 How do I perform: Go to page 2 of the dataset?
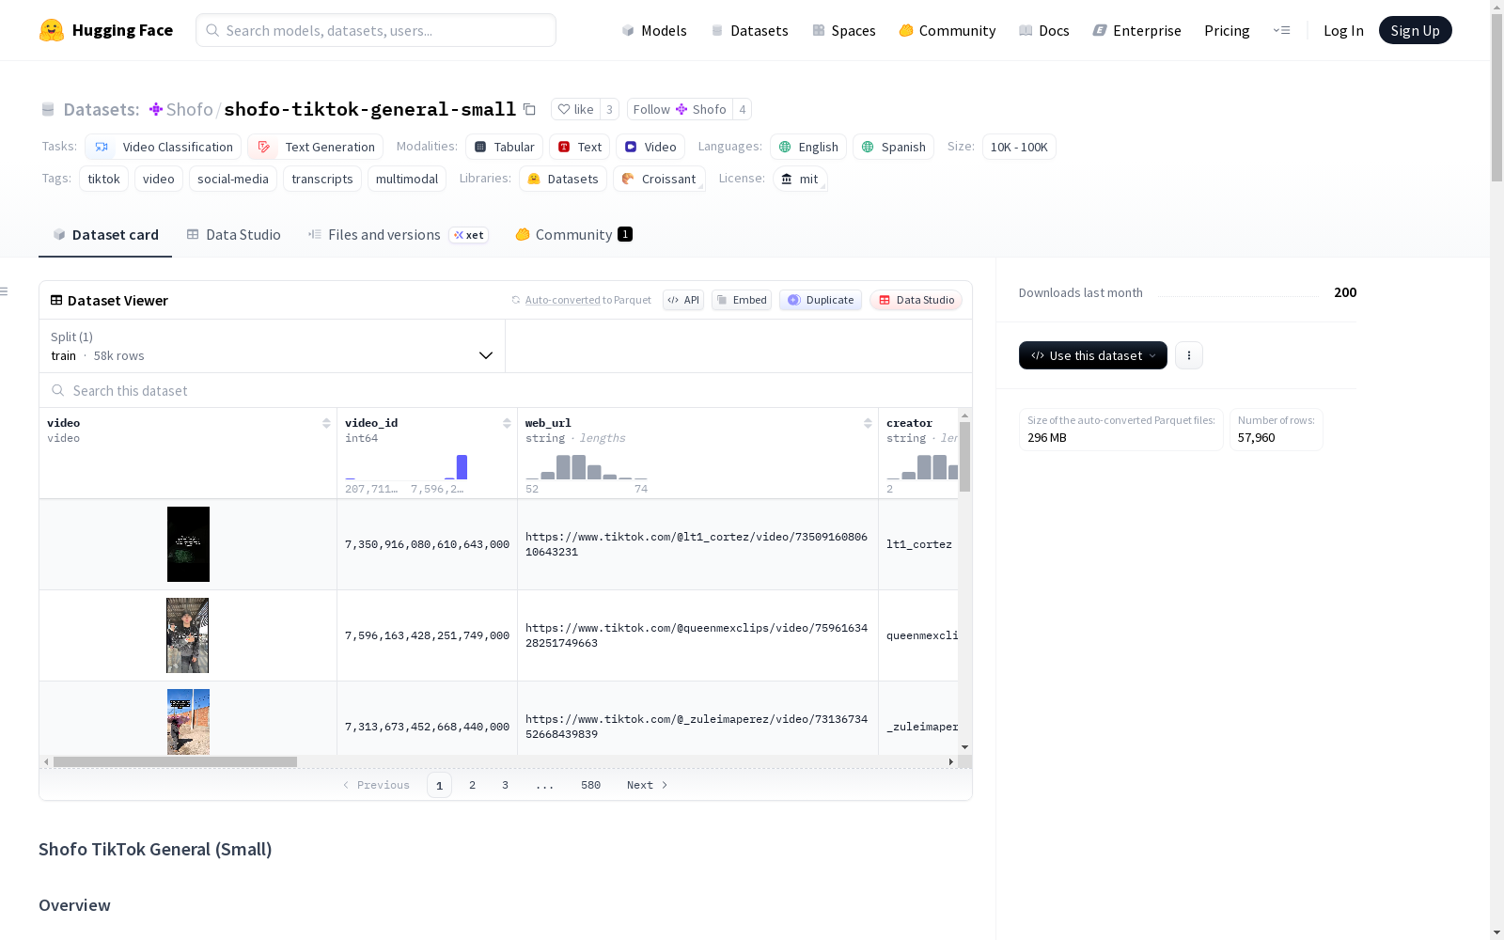click(472, 785)
